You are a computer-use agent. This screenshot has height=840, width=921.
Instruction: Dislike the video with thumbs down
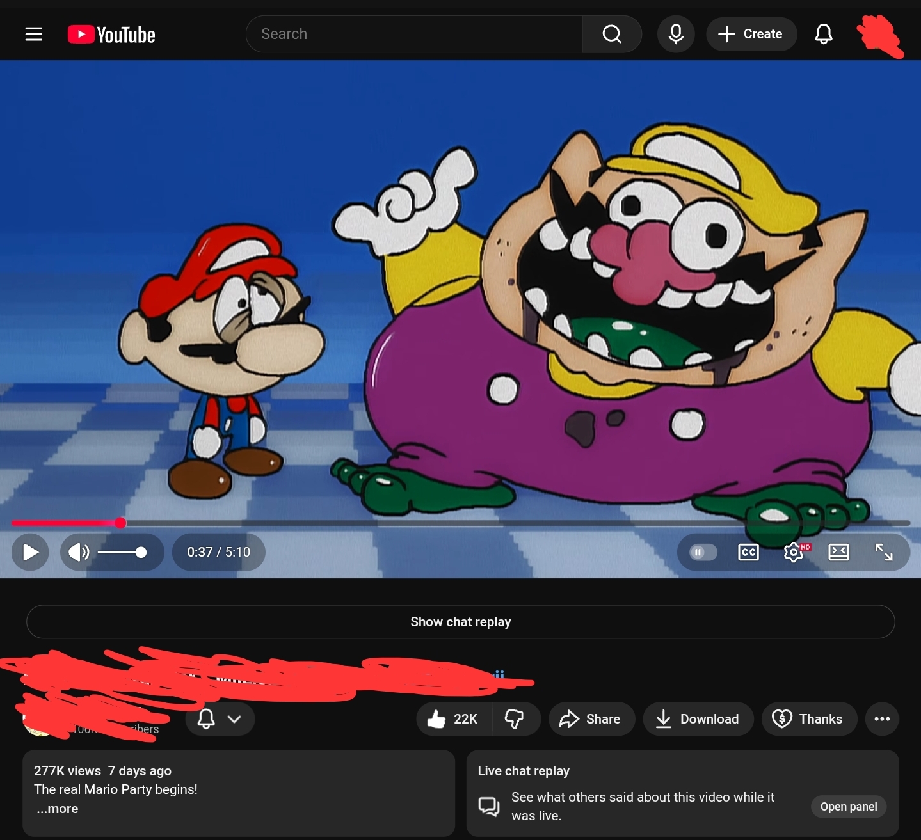tap(515, 719)
